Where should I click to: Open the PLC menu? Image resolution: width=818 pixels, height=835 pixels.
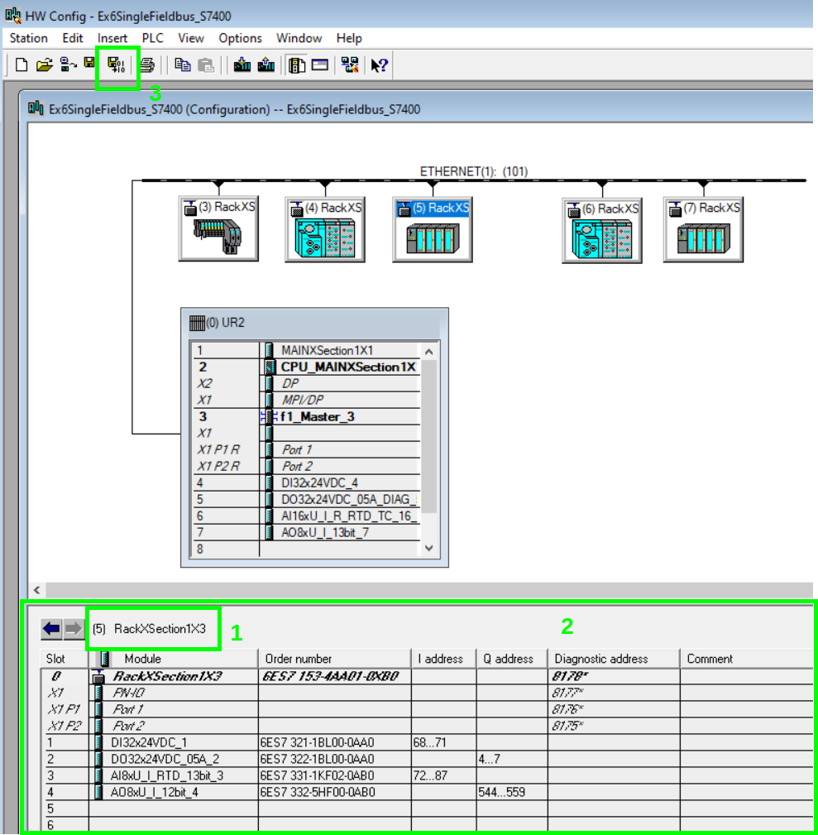click(x=153, y=38)
